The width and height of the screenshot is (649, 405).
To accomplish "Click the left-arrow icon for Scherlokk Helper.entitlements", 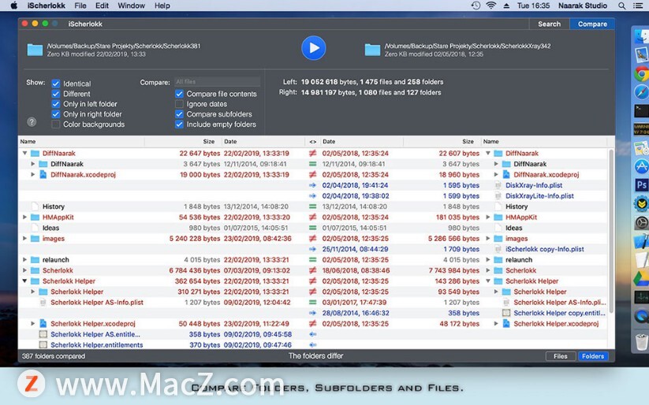I will pyautogui.click(x=312, y=344).
